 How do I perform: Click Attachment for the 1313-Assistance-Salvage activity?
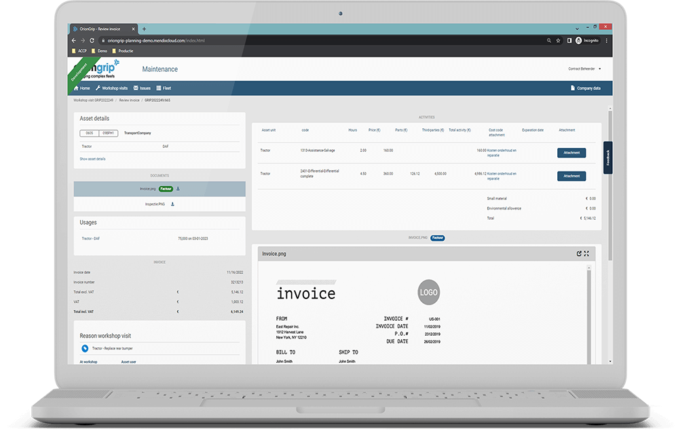[x=570, y=153]
